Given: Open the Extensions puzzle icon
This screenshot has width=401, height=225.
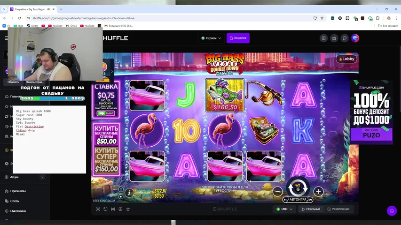Looking at the screenshot, I should tap(377, 18).
